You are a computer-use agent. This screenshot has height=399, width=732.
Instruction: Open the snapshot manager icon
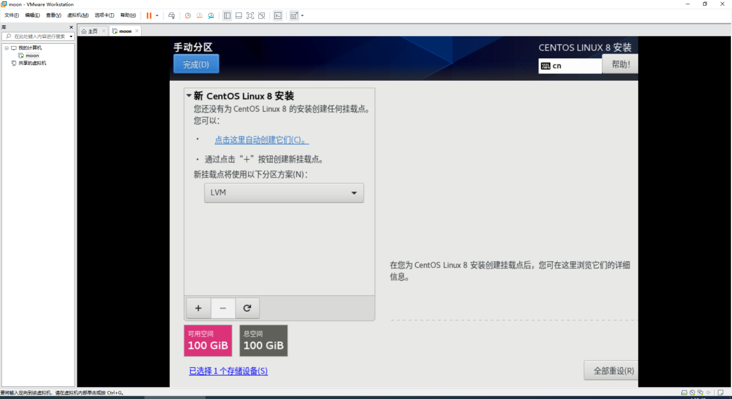click(211, 16)
